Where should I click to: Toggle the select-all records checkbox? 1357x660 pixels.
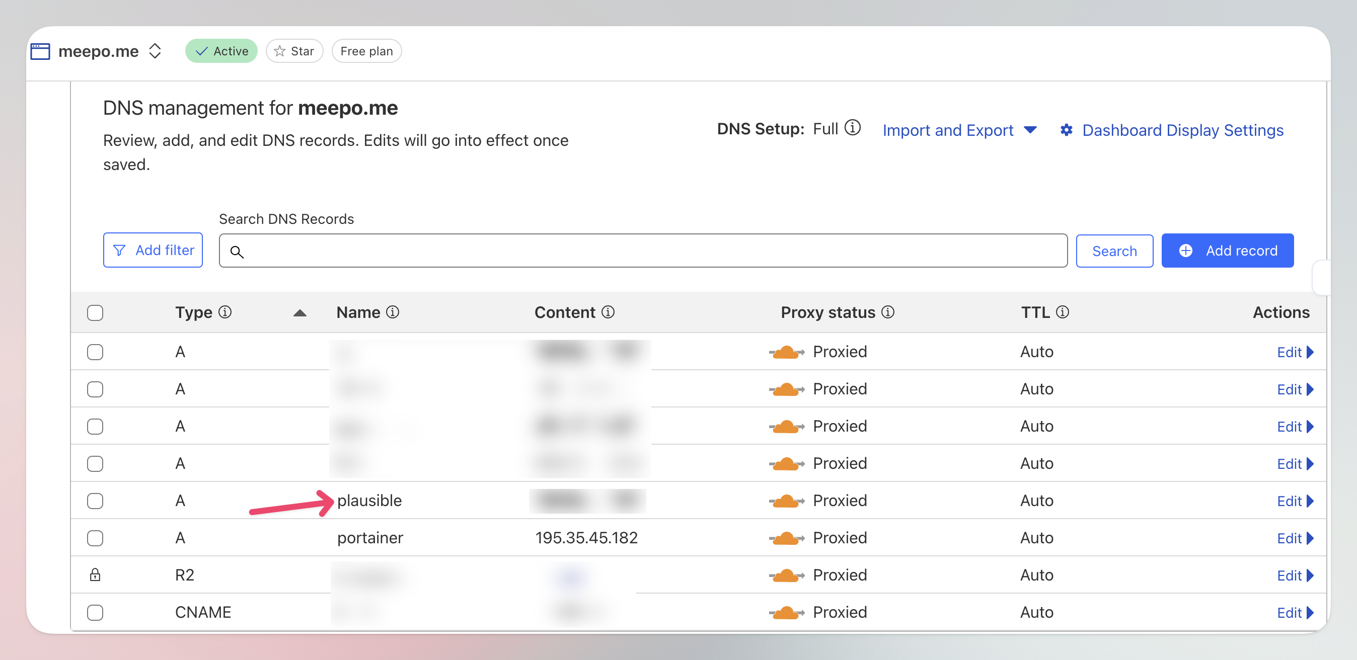click(95, 312)
